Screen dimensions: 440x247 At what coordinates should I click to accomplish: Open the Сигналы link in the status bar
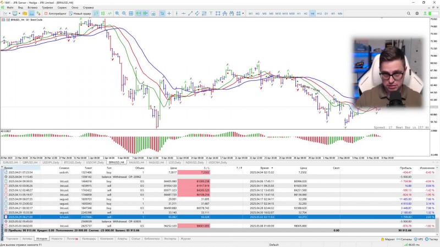click(404, 239)
